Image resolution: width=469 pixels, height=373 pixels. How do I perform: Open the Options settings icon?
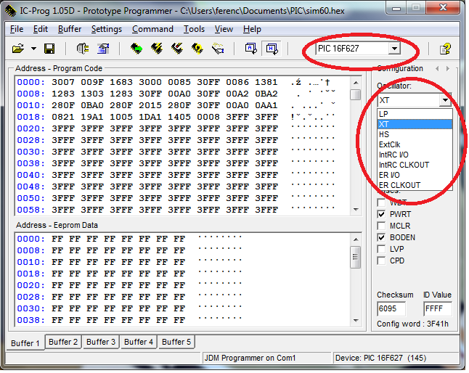(103, 49)
